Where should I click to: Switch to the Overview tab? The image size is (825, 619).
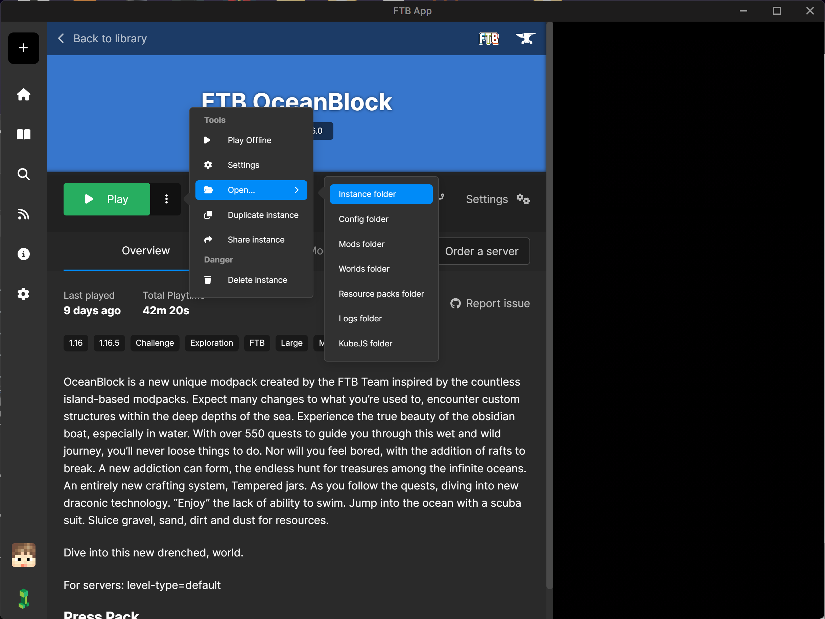point(145,251)
